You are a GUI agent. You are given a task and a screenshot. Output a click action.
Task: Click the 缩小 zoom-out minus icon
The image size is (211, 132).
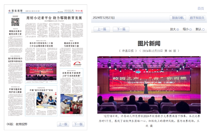pos(190,30)
